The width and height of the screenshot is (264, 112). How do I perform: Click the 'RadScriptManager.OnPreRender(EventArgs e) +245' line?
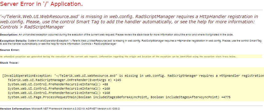(x=64, y=80)
